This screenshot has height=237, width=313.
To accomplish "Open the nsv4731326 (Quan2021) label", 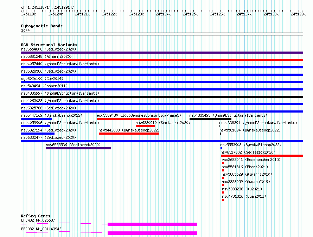I will (244, 196).
